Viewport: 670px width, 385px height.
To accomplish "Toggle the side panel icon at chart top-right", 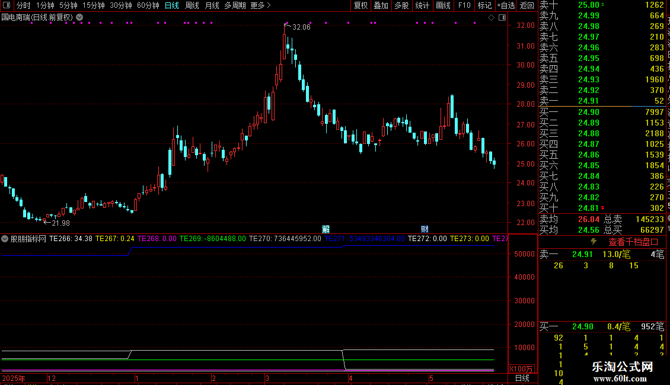I will click(x=502, y=18).
